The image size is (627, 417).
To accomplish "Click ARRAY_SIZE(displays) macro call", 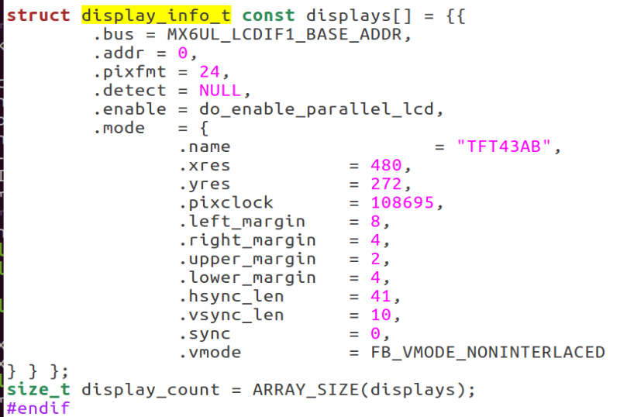I will tap(359, 390).
